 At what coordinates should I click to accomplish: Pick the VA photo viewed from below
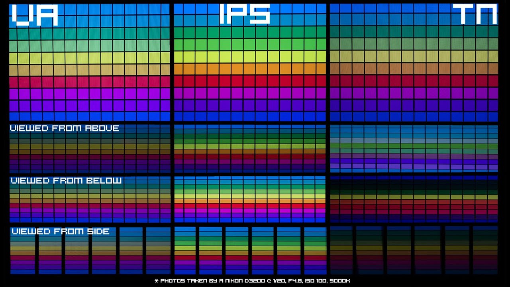(90, 199)
